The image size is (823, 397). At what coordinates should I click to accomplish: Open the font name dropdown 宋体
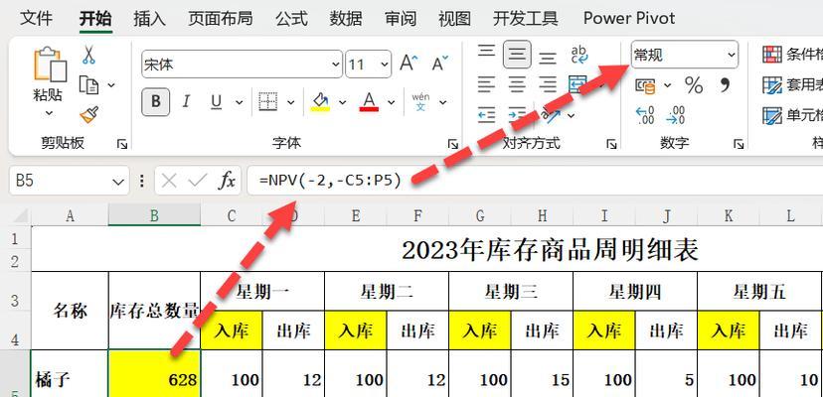336,65
